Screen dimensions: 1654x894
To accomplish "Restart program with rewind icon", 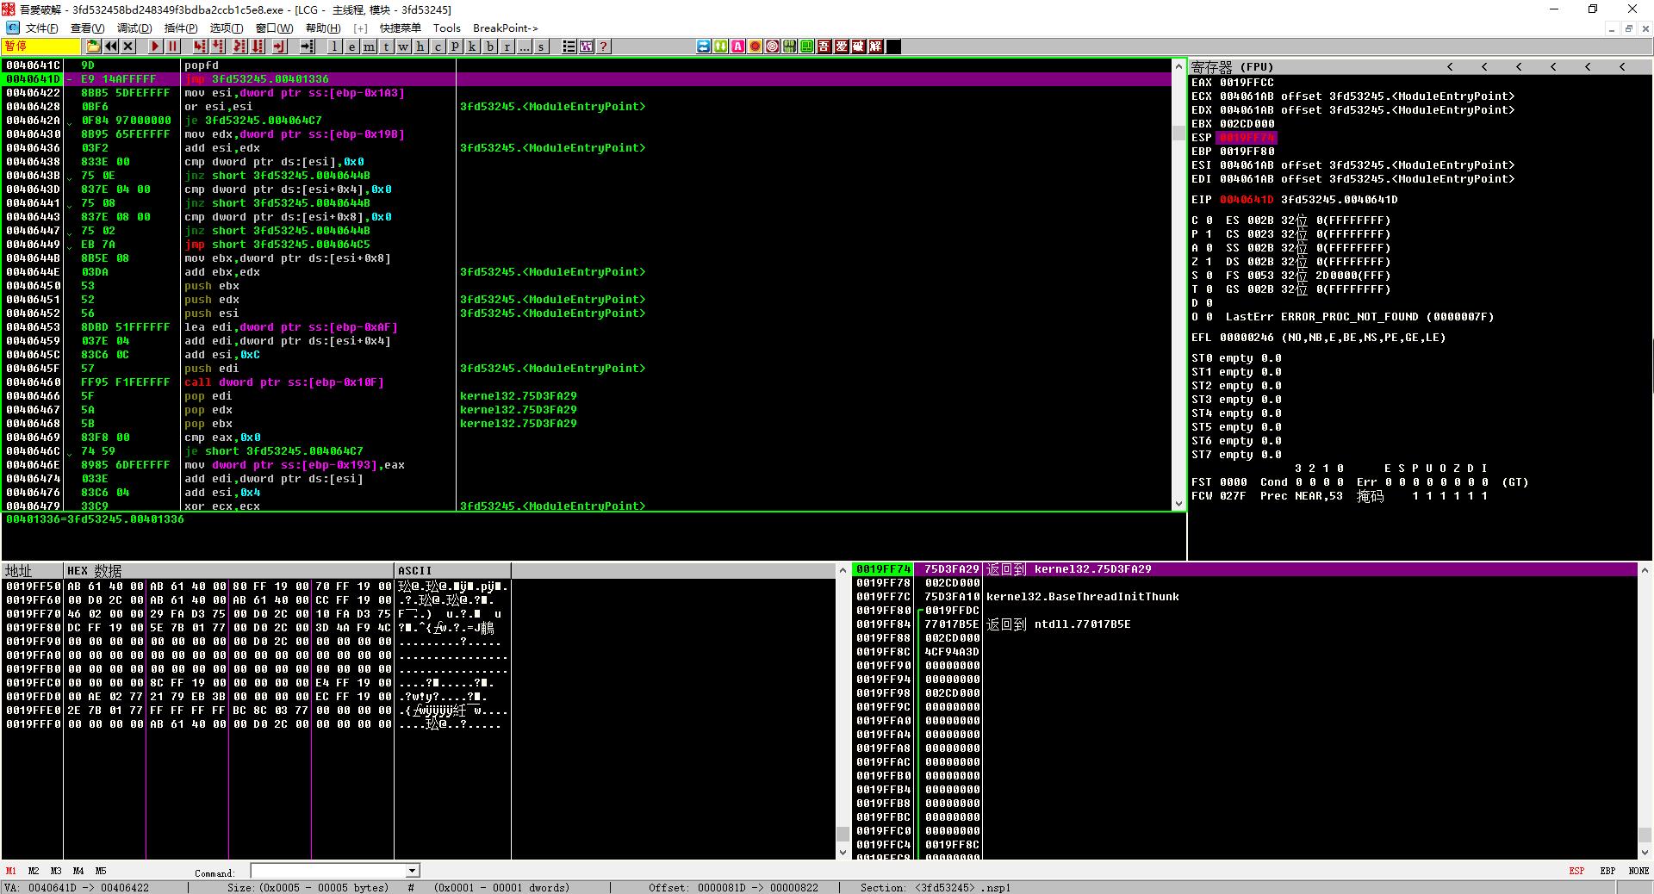I will [111, 47].
